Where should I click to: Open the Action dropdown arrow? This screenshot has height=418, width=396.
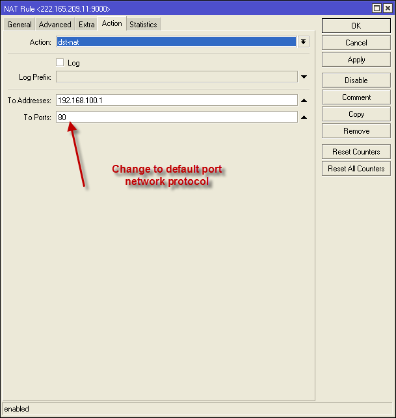[303, 42]
